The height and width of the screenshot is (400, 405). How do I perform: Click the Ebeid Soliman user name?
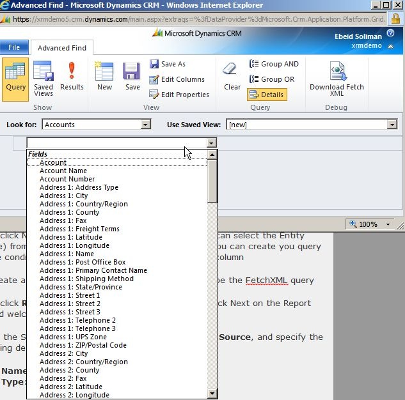point(358,36)
